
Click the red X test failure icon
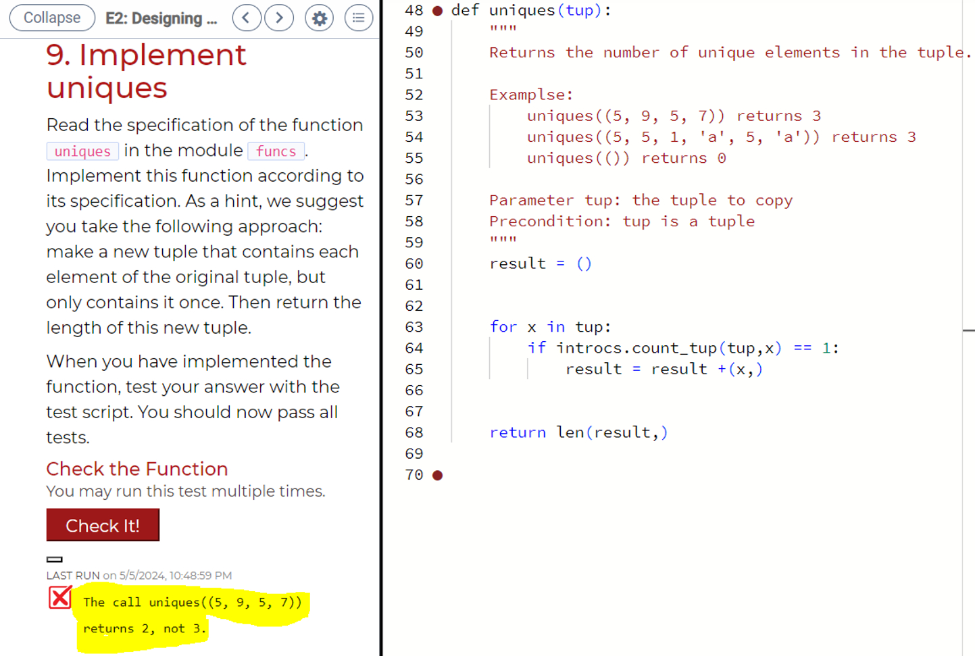tap(59, 597)
